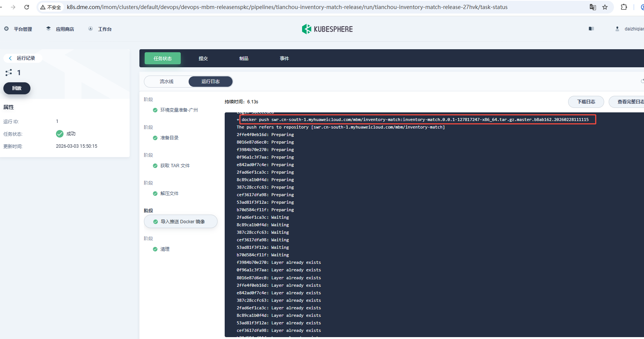Select the 获取 TAR 文件 stage

pos(175,166)
